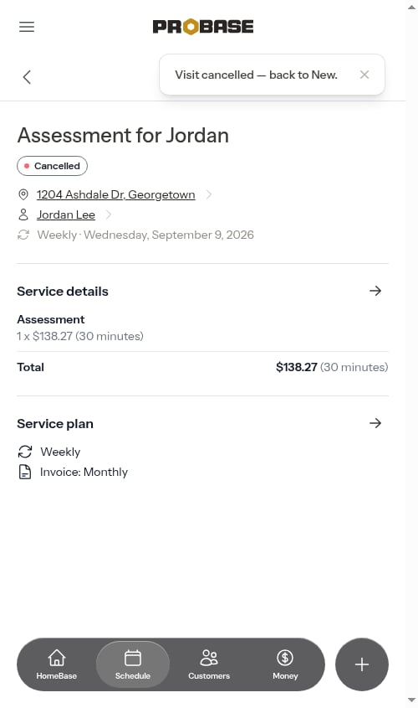Screen dimensions: 418x708
Task: Dismiss the 'Visit cancelled' notification
Action: tap(364, 75)
